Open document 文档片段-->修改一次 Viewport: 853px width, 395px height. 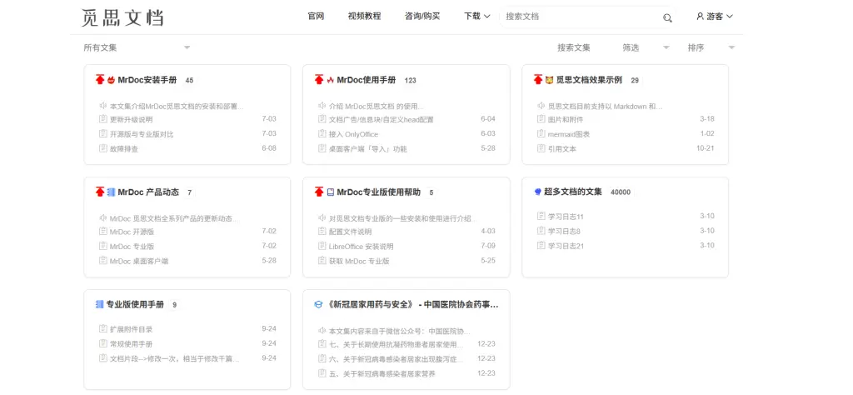pyautogui.click(x=175, y=358)
